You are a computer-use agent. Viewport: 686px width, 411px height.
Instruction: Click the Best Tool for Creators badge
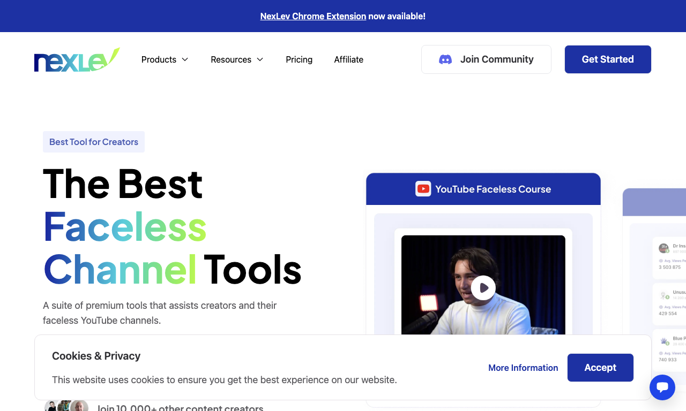point(94,142)
